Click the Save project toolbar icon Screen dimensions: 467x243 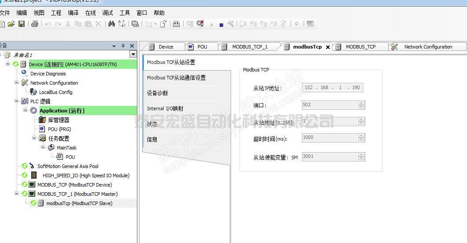[21, 24]
